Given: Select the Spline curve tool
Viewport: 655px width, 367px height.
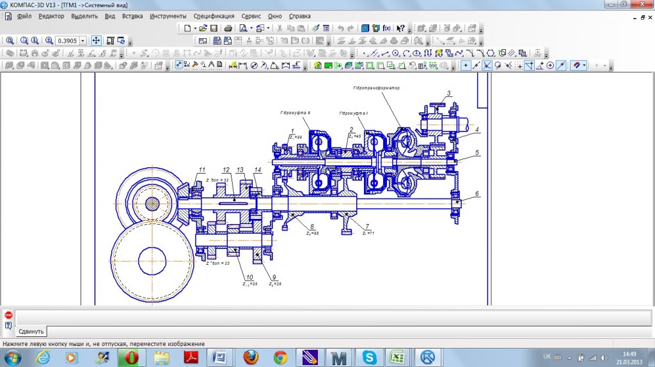Looking at the screenshot, I should click(x=459, y=54).
